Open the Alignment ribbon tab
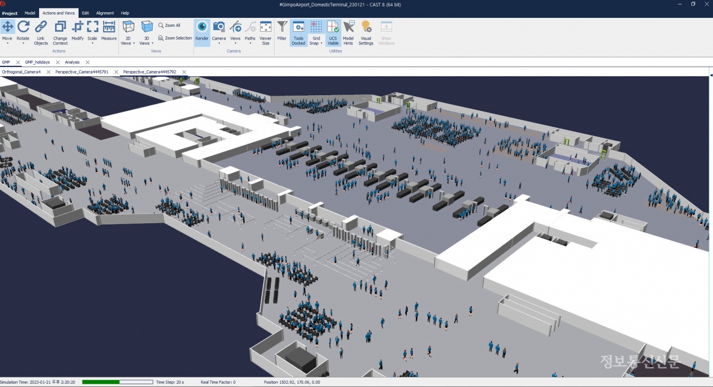Viewport: 713px width, 387px height. pos(105,13)
